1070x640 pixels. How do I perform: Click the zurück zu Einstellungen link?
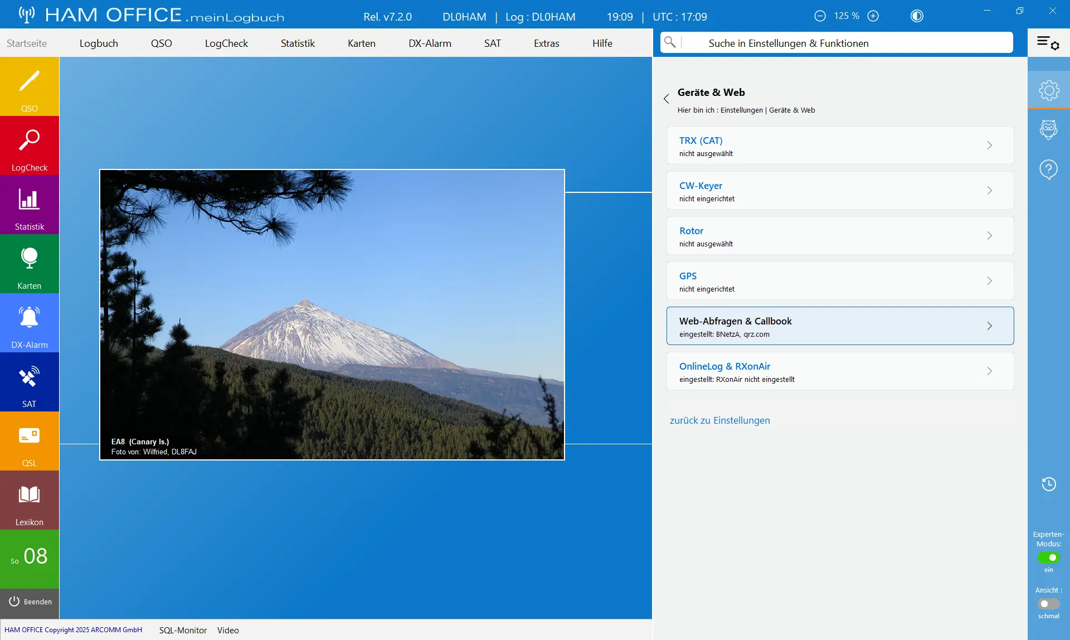[719, 420]
